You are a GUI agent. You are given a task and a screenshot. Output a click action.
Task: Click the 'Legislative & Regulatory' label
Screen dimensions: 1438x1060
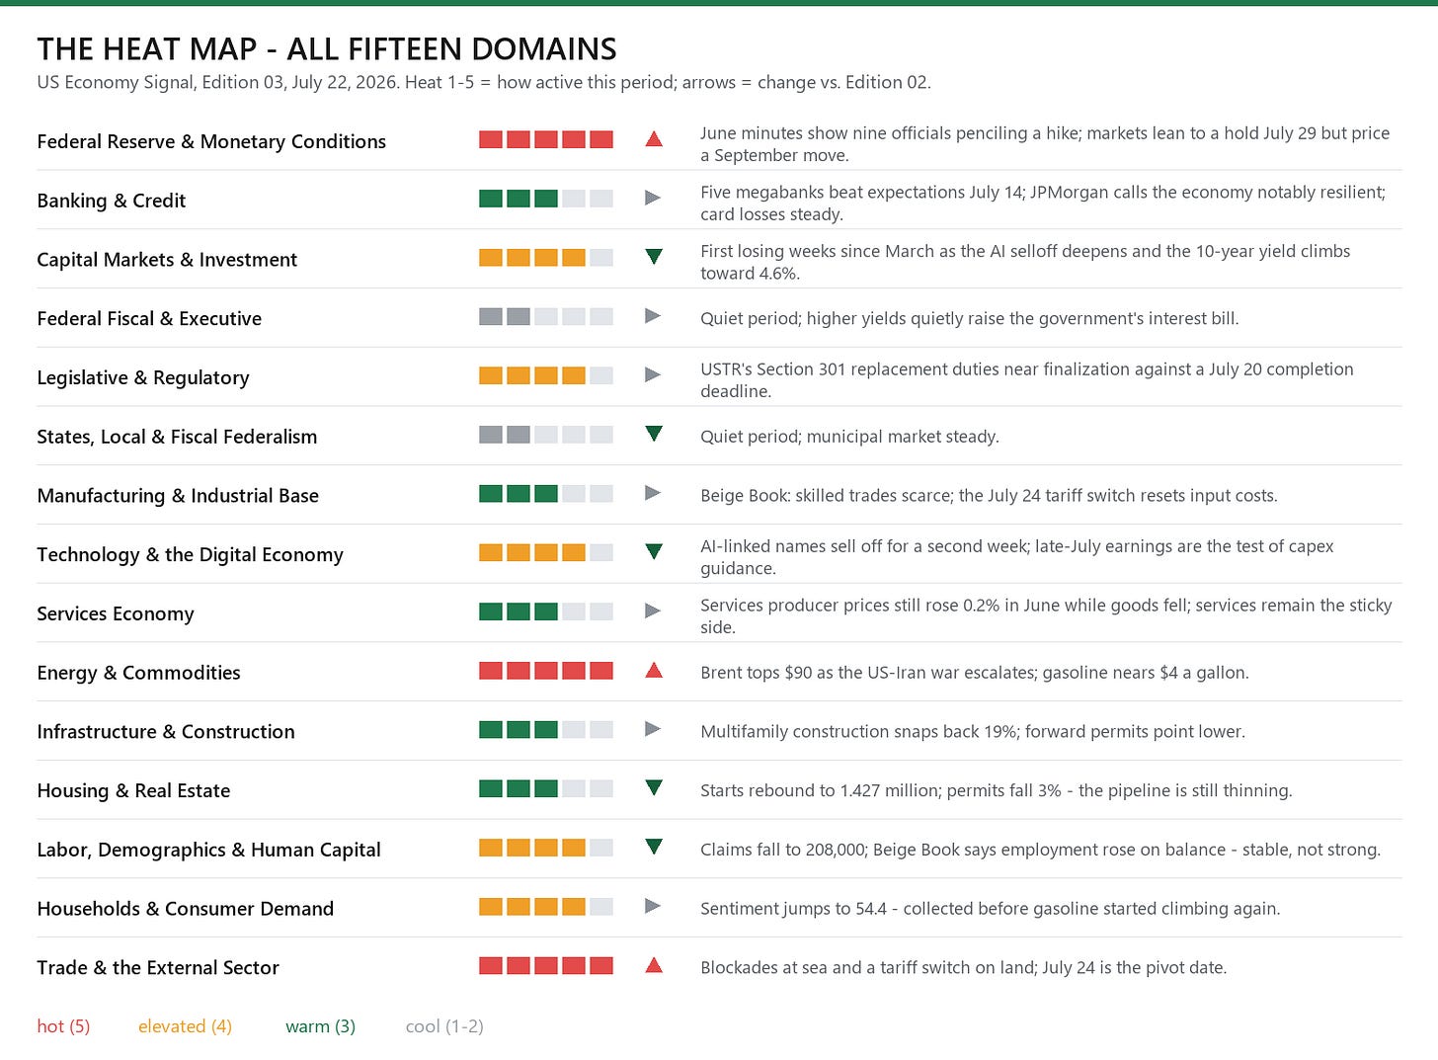pos(143,377)
